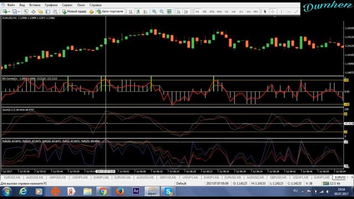
Task: Toggle the Navigator folder-star icon
Action: point(40,12)
